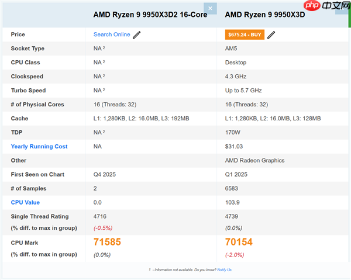Viewport: 351px width, 280px height.
Task: Edit price pencil icon next to $675.24 BUY
Action: tap(271, 34)
